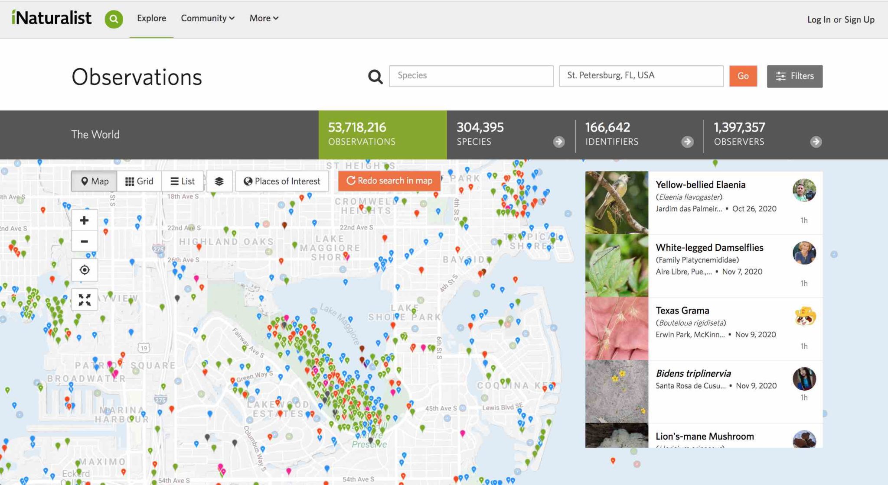This screenshot has height=485, width=888.
Task: Zoom out the map with minus button
Action: tap(85, 241)
